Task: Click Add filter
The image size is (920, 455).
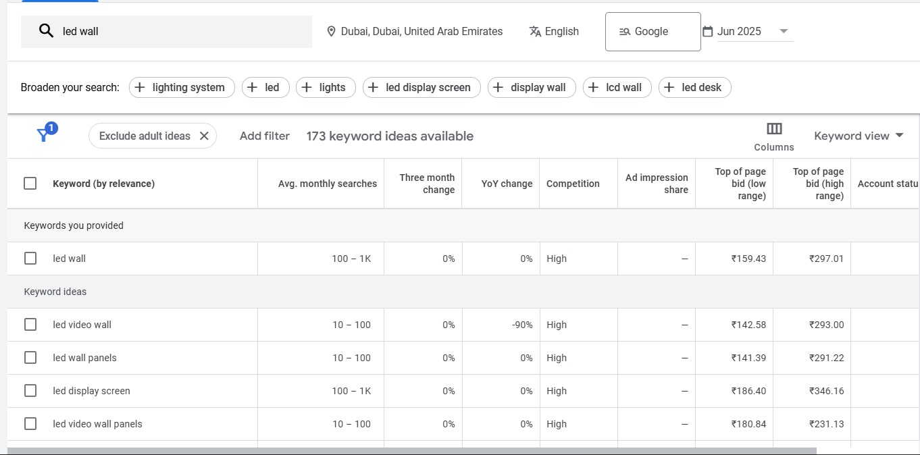Action: (x=265, y=136)
